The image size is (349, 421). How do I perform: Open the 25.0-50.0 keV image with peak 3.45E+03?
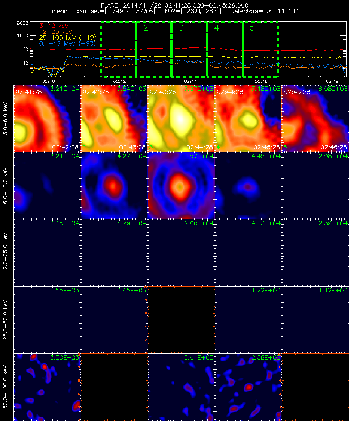[x=114, y=320]
